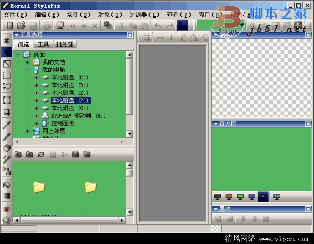
Task: Switch to the 批处理 tab
Action: (65, 44)
